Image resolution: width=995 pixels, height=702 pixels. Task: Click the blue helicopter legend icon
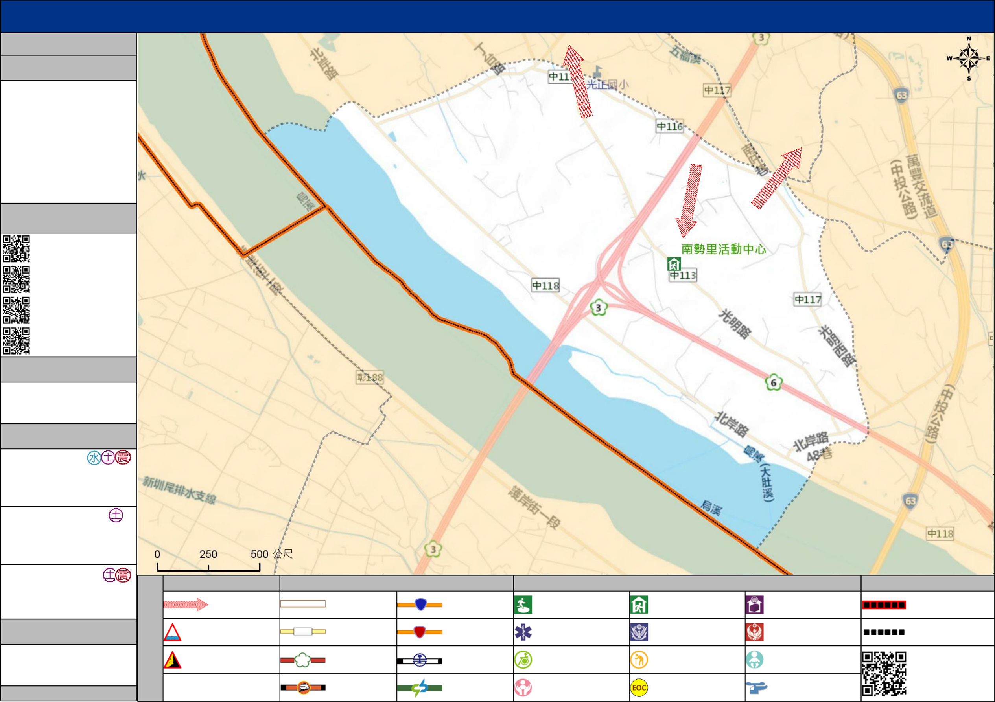pyautogui.click(x=756, y=688)
